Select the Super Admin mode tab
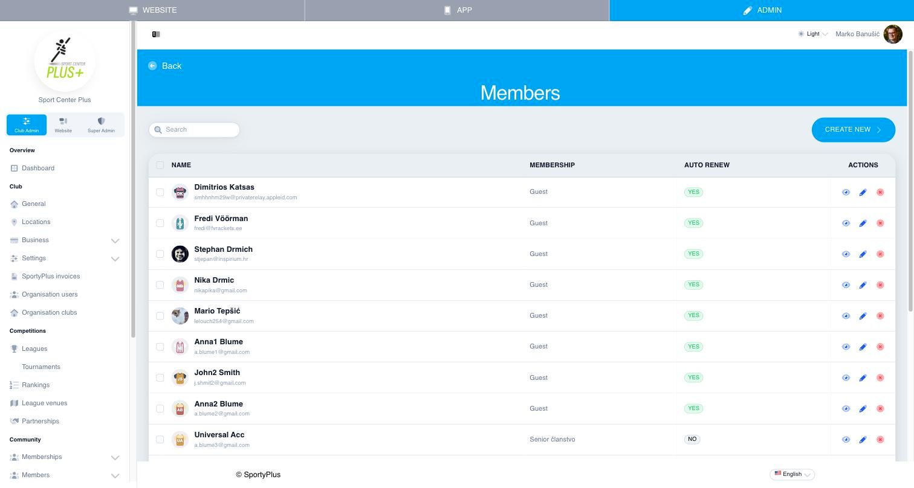The image size is (914, 488). [x=101, y=125]
